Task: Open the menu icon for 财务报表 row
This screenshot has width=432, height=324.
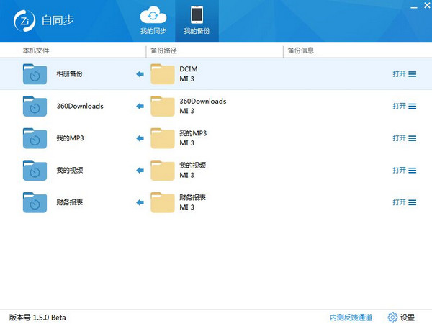Action: pyautogui.click(x=413, y=202)
